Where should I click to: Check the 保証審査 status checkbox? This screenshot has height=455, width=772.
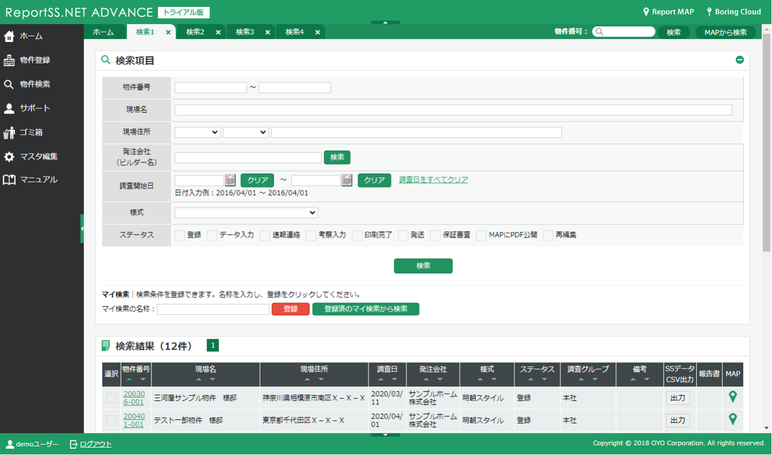(x=435, y=235)
